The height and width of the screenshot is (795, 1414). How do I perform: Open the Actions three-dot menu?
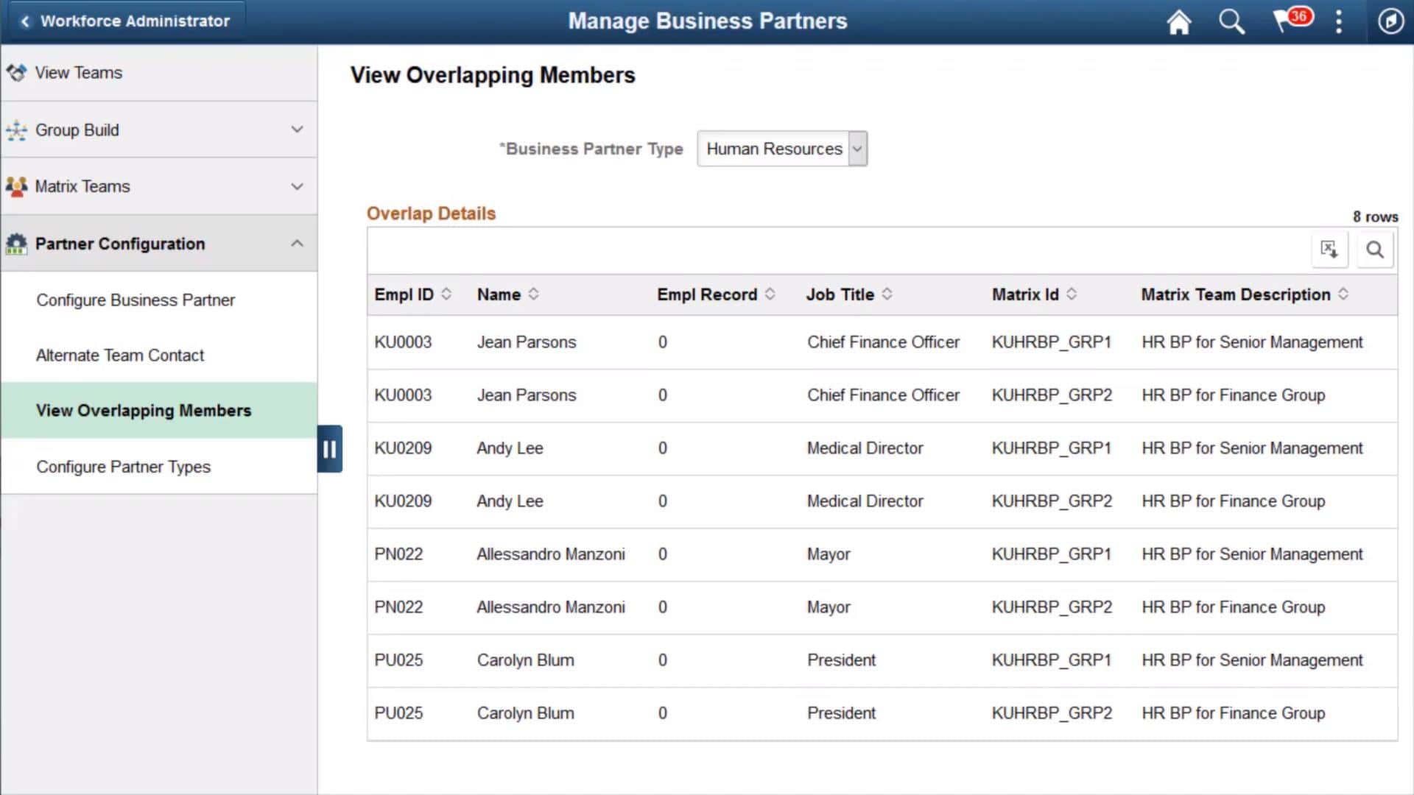pos(1338,21)
